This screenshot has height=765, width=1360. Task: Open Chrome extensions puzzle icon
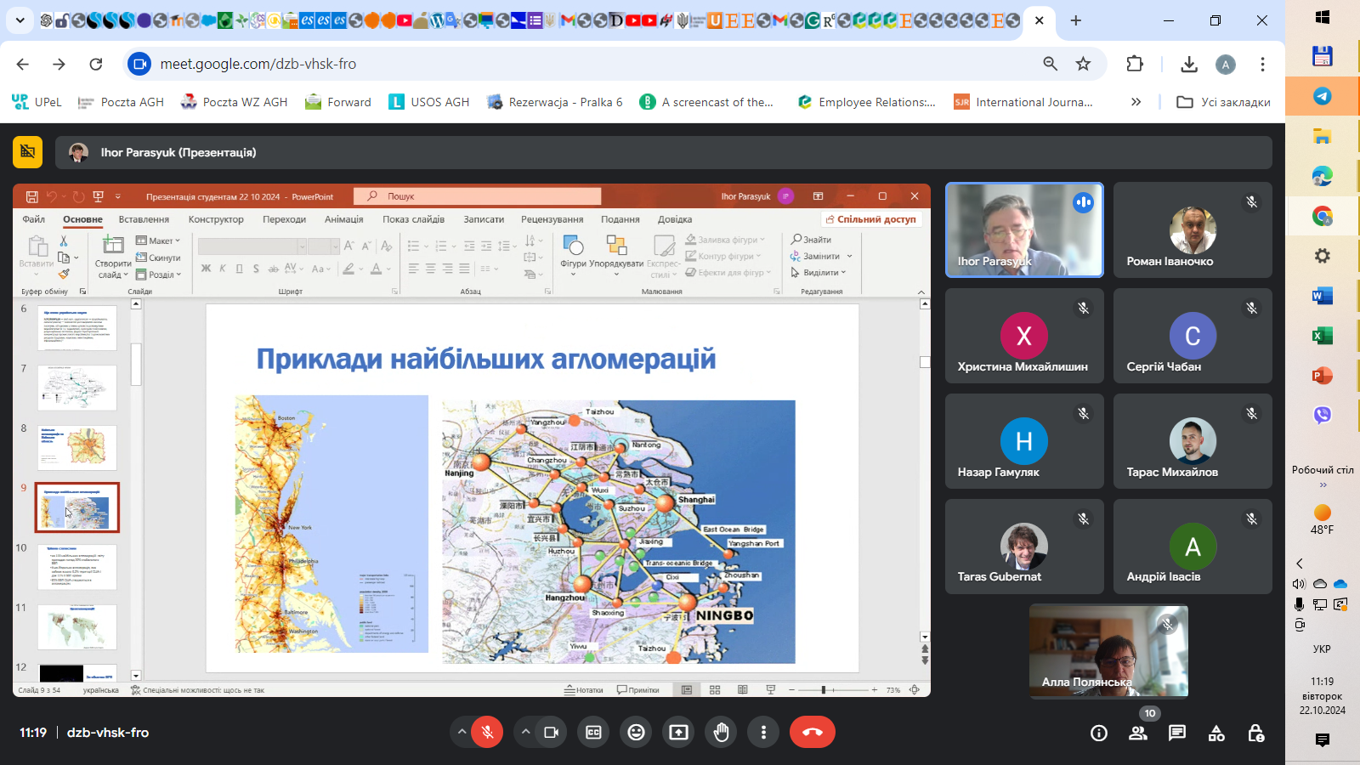(1135, 64)
